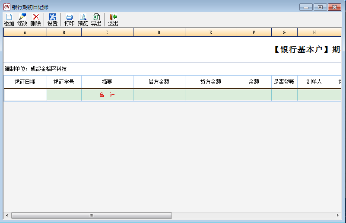The image size is (346, 223).
Task: Click the 退出 (Exit) toolbar icon
Action: coord(113,20)
